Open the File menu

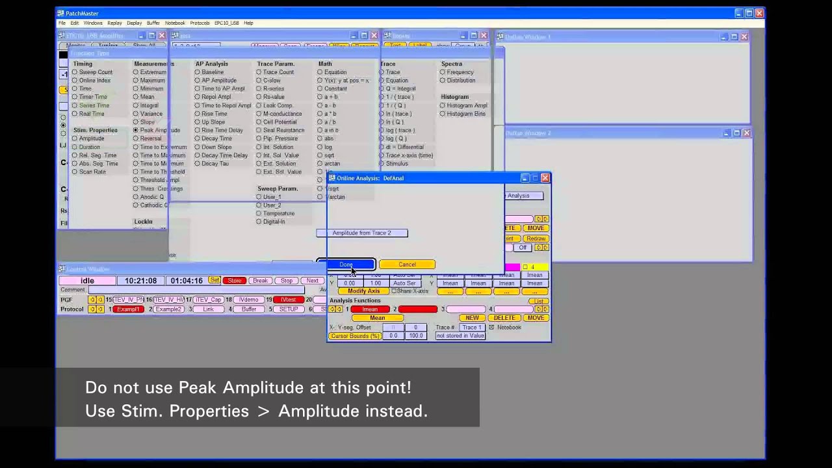click(x=62, y=23)
